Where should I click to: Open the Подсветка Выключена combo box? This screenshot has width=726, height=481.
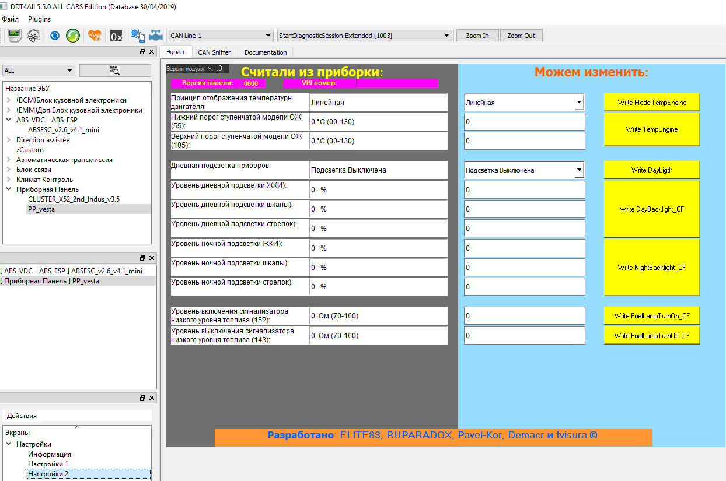524,170
